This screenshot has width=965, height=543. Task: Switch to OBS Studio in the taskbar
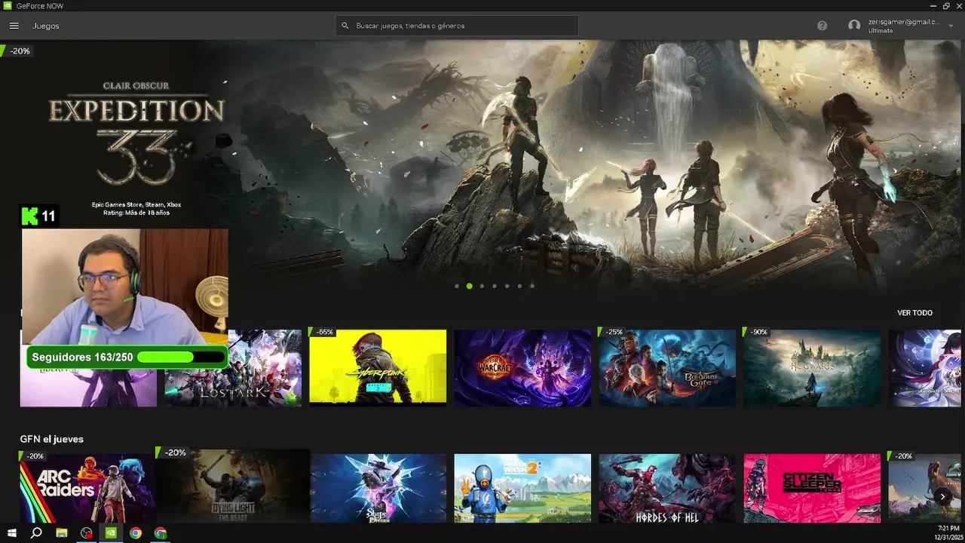tap(87, 533)
